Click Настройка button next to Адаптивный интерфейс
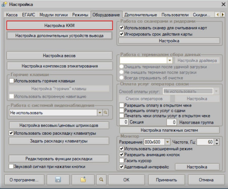The height and width of the screenshot is (189, 228). tap(197, 167)
